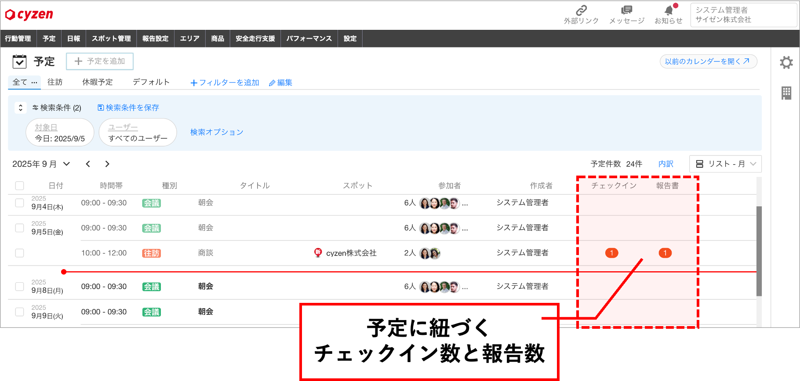Open the 2025年9月 month dropdown
The image size is (800, 381).
pyautogui.click(x=41, y=164)
